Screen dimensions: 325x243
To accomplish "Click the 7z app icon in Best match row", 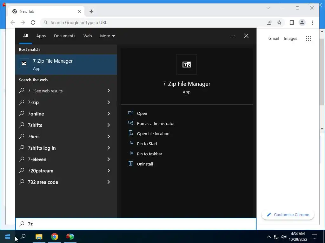I will click(x=24, y=63).
